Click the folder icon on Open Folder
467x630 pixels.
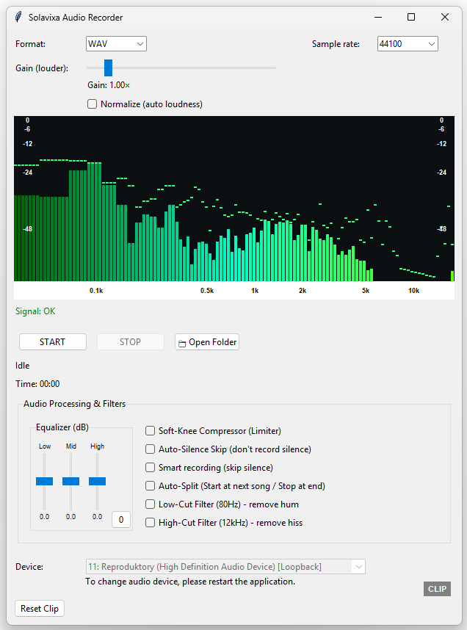(x=182, y=343)
